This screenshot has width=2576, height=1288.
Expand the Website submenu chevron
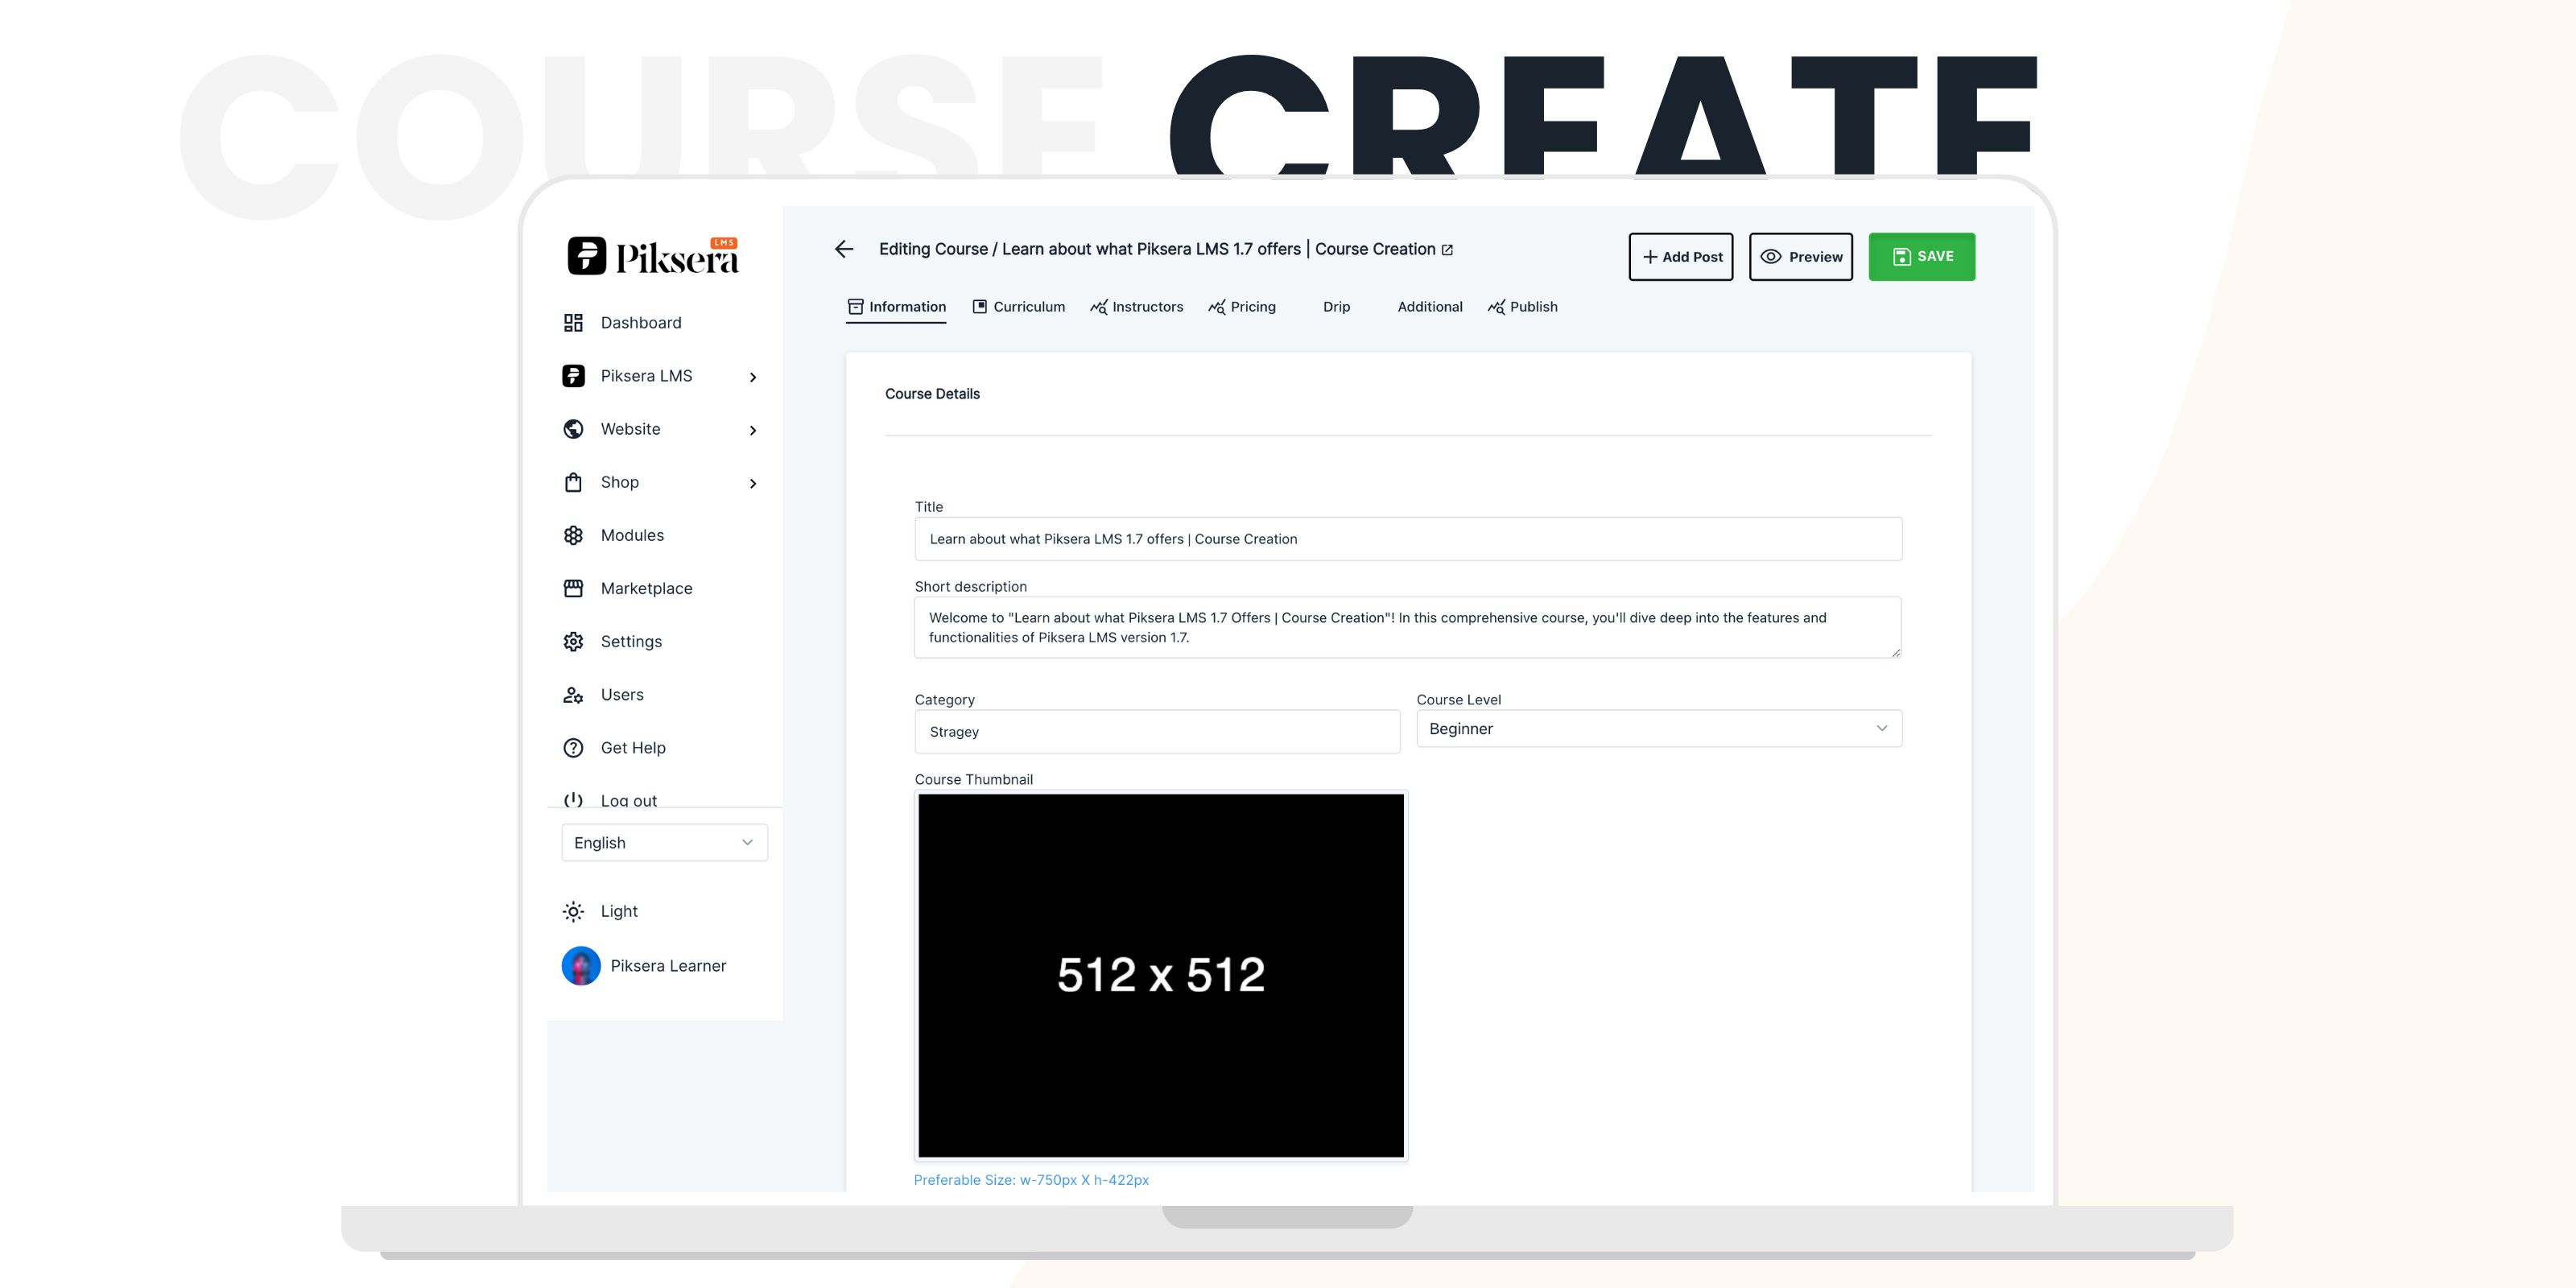click(753, 430)
